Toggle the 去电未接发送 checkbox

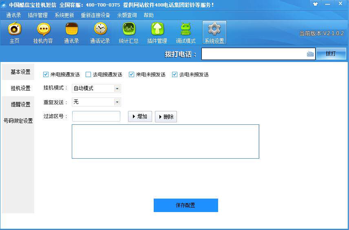point(175,75)
